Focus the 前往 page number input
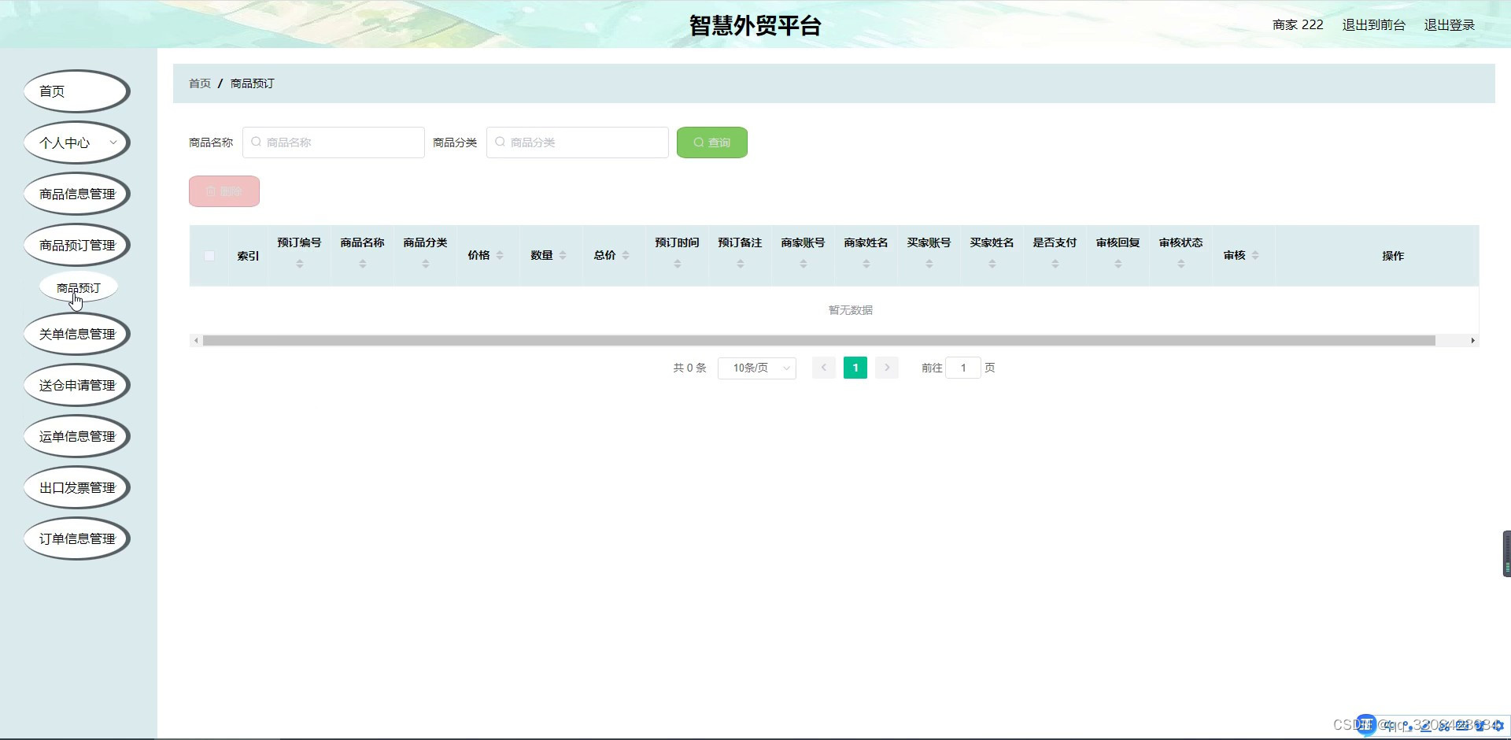This screenshot has width=1511, height=740. (x=963, y=368)
